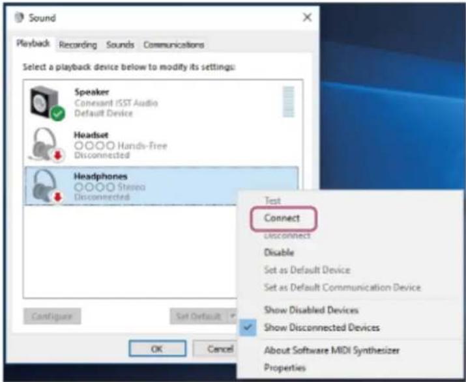Click the Headphones device icon
The height and width of the screenshot is (382, 466).
click(x=46, y=186)
